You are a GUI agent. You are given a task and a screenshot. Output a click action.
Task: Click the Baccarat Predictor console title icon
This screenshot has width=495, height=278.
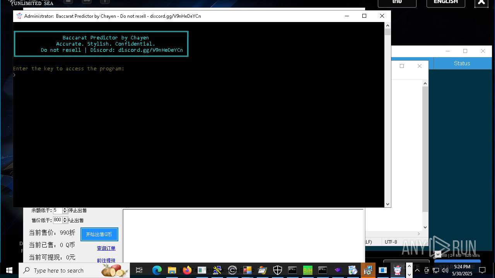pos(19,16)
